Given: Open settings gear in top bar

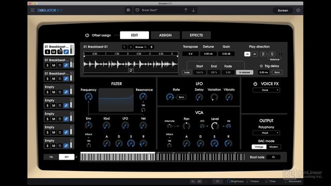Looking at the screenshot, I should tap(298, 10).
